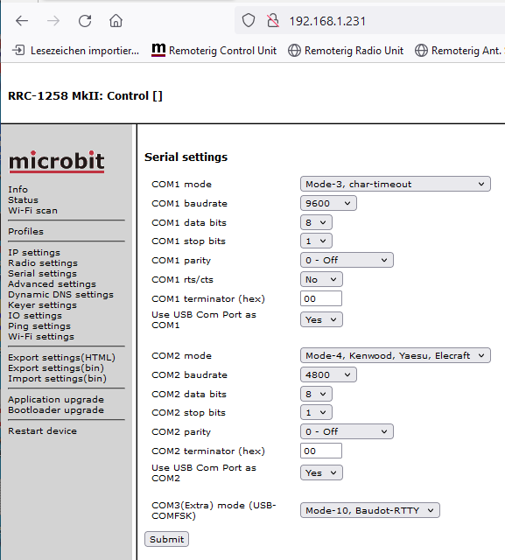Click Export settings(bin) link
This screenshot has height=560, width=505.
pos(56,367)
